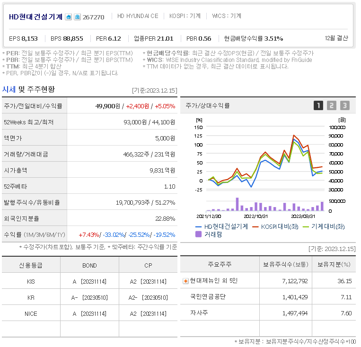Expand the 현대제뉴인 외 5인 shareholder row

[185, 281]
